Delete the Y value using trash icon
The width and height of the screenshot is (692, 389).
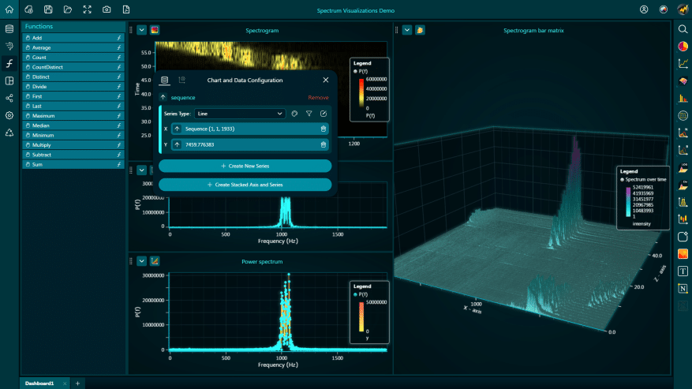tap(324, 144)
